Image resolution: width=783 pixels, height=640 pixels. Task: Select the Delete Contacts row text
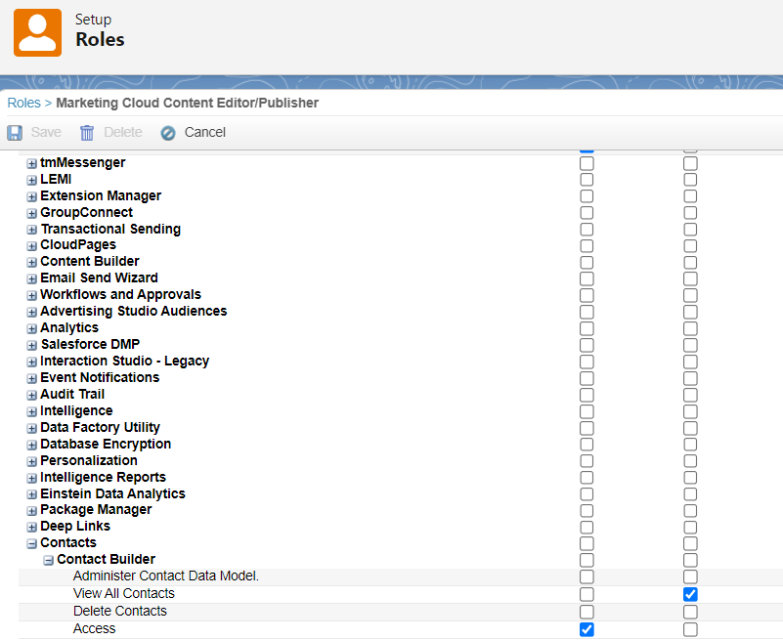coord(120,611)
